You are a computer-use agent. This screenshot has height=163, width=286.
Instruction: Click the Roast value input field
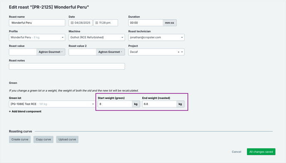(x=22, y=52)
